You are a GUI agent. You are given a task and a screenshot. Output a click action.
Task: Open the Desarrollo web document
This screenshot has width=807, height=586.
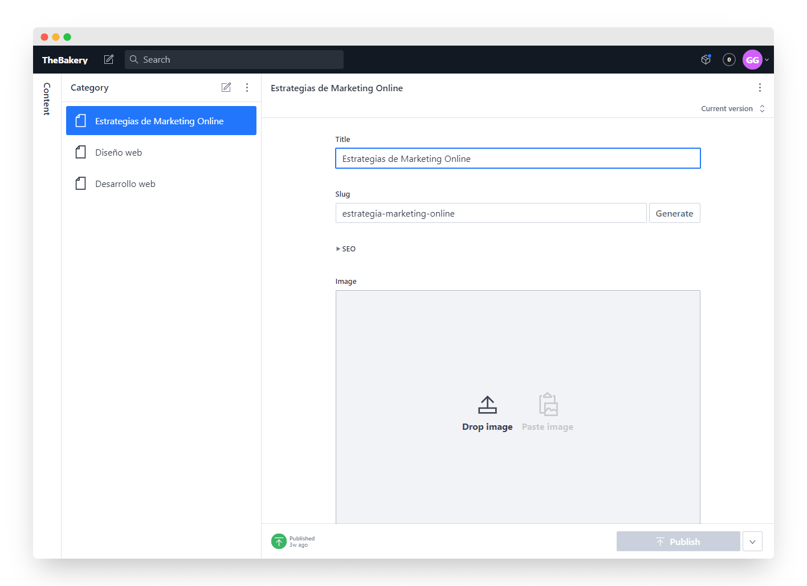[161, 184]
